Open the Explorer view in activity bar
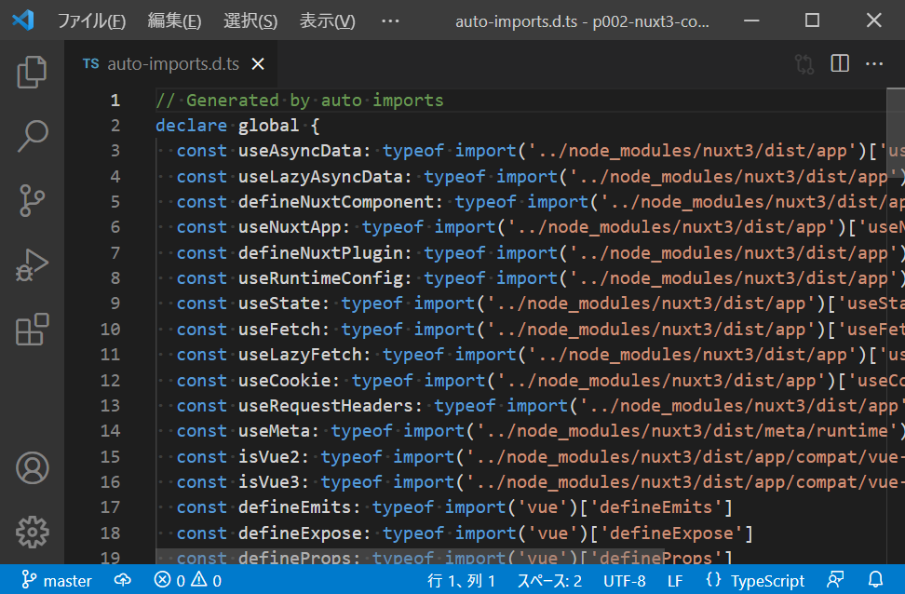The image size is (905, 594). (x=32, y=72)
